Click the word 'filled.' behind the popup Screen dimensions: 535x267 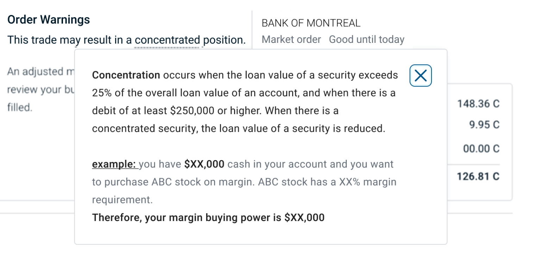tap(20, 108)
